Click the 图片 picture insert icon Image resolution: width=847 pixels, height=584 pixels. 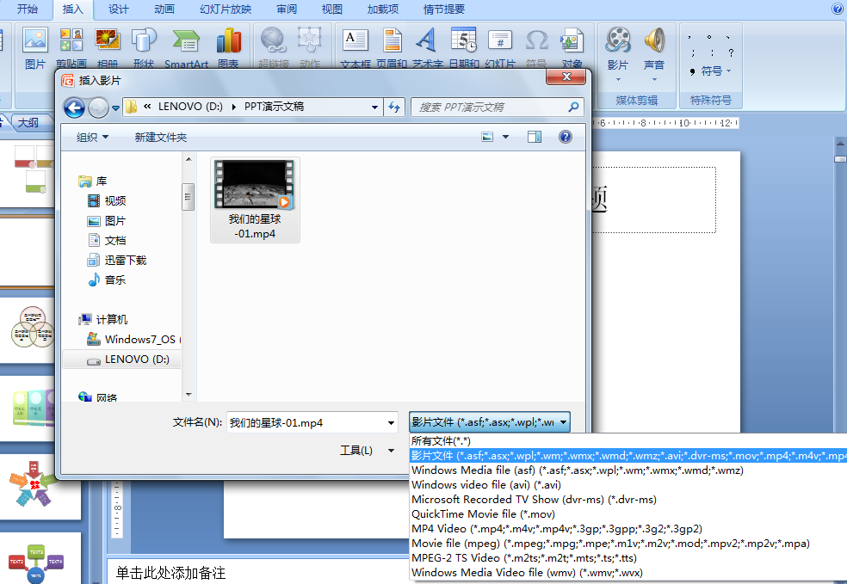tap(35, 40)
